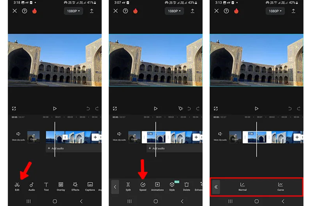
Task: Toggle Mute clip audio in left screen
Action: point(18,136)
